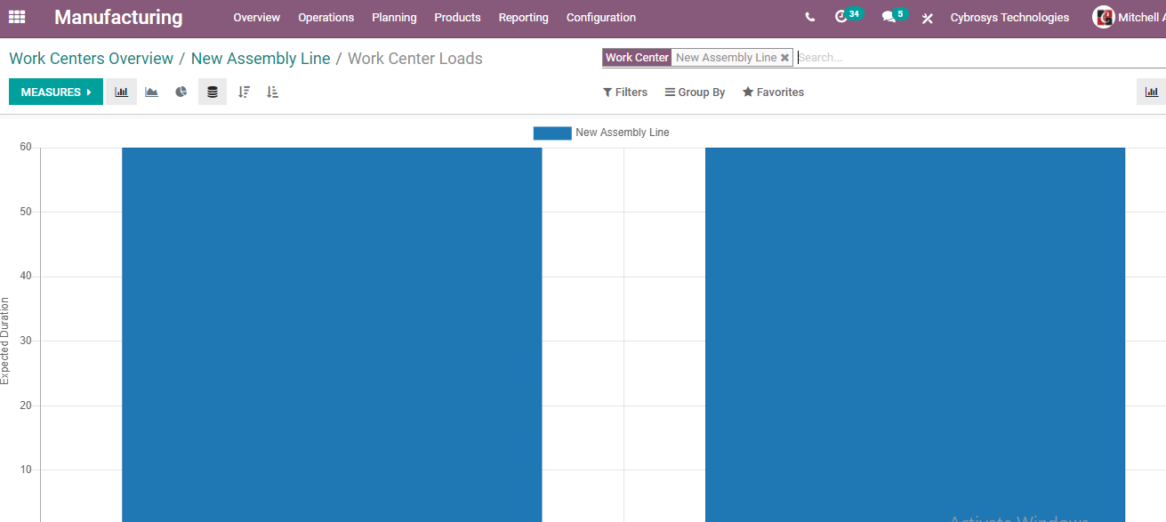Open the apps grid menu

17,17
